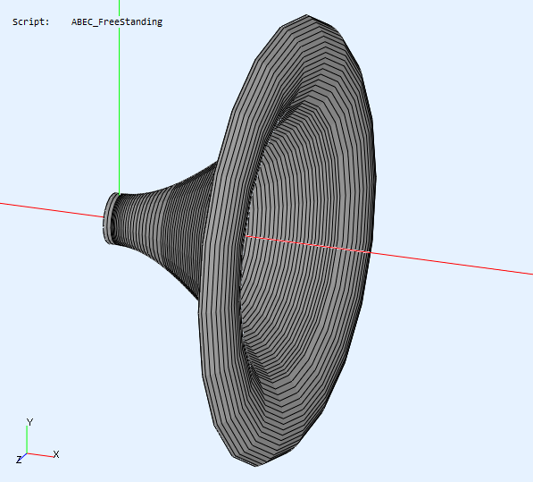Click the XYZ axis orientation gizmo
Screen dimensions: 533x482
click(x=37, y=441)
